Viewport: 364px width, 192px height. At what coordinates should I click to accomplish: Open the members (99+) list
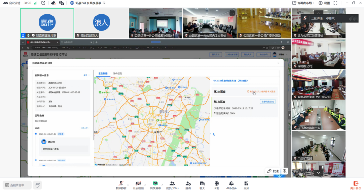pyautogui.click(x=172, y=185)
